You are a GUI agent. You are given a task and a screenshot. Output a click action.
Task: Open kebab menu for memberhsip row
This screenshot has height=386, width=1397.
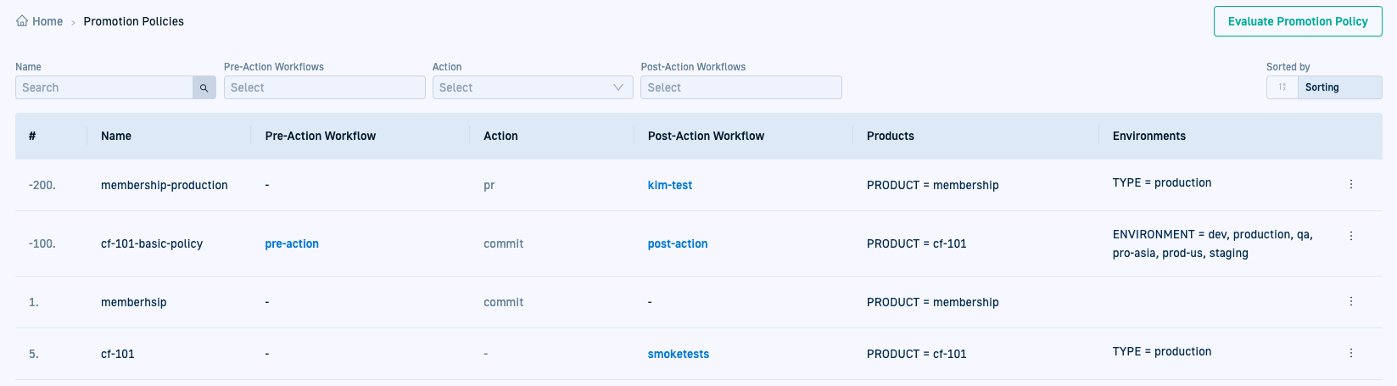(x=1351, y=301)
